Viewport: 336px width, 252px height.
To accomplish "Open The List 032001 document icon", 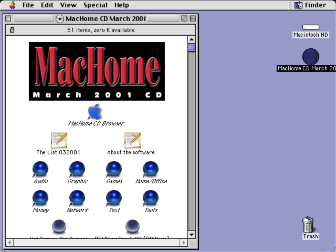I will click(x=59, y=140).
